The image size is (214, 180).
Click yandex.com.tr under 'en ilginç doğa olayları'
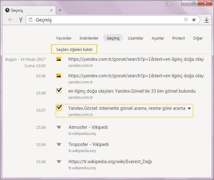81,98
